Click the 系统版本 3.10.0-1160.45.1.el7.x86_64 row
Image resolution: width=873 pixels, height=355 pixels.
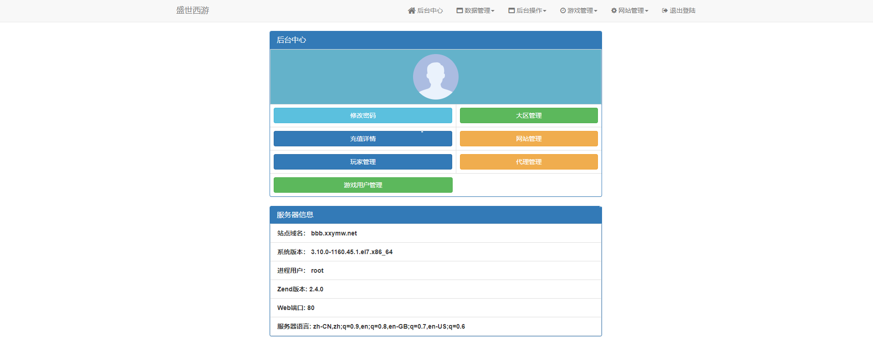click(436, 252)
